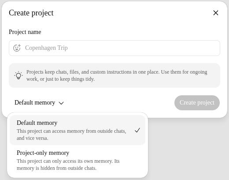The image size is (229, 180).
Task: Click the smiley face plus icon
Action: [x=17, y=48]
